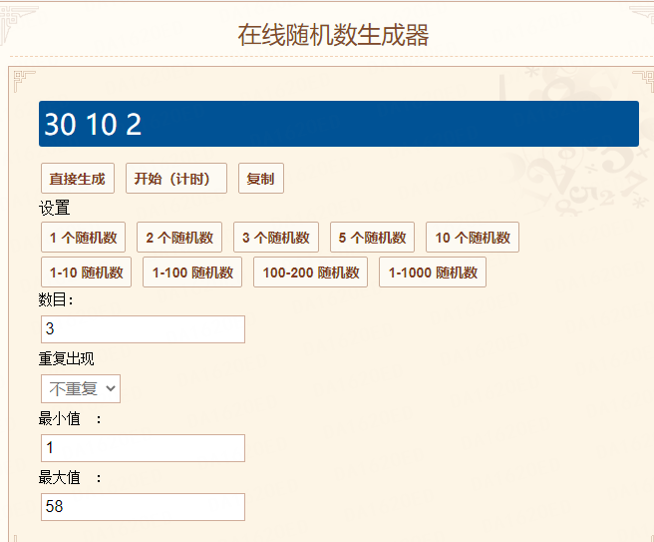Choose the 5 个随机数 preset
This screenshot has height=542, width=654.
(372, 238)
